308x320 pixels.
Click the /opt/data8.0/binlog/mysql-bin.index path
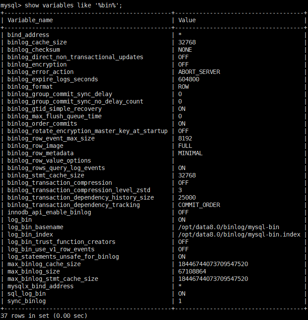pyautogui.click(x=239, y=234)
